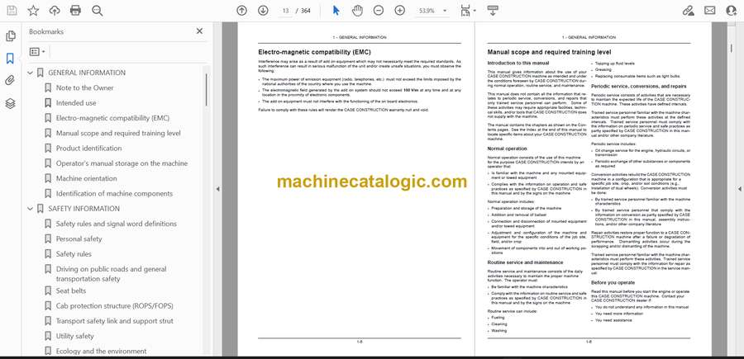Activate the hand pan tool
744x359 pixels.
tap(357, 11)
